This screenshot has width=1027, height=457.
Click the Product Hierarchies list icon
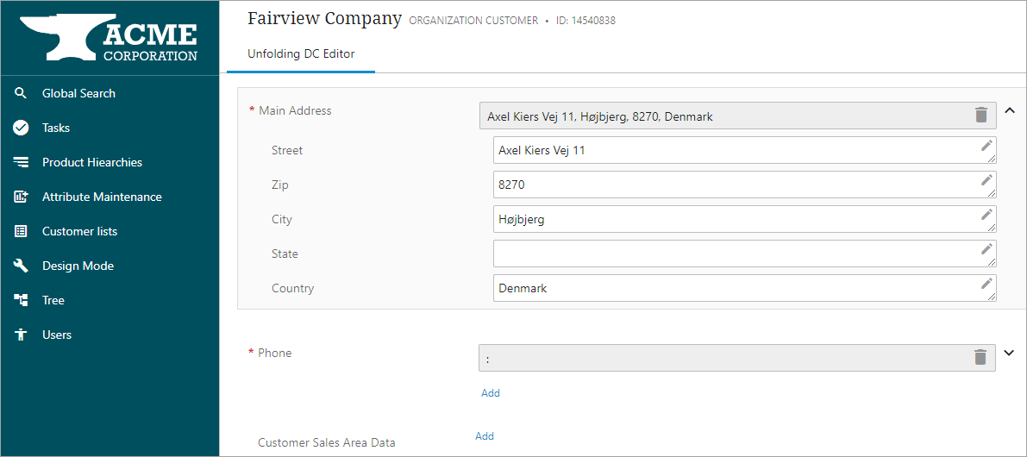click(22, 162)
